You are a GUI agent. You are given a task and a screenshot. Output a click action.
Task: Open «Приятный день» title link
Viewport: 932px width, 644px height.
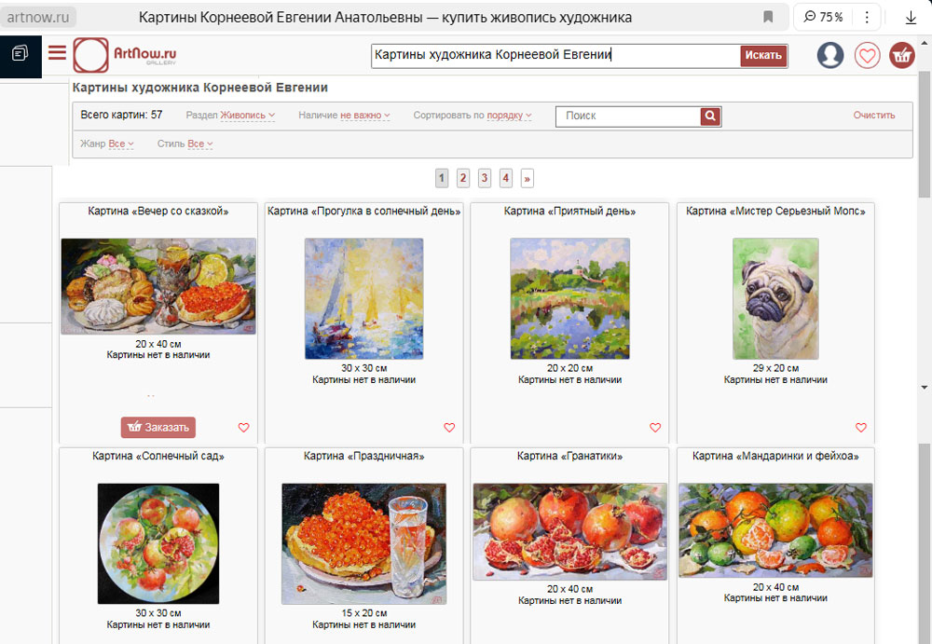coord(569,212)
